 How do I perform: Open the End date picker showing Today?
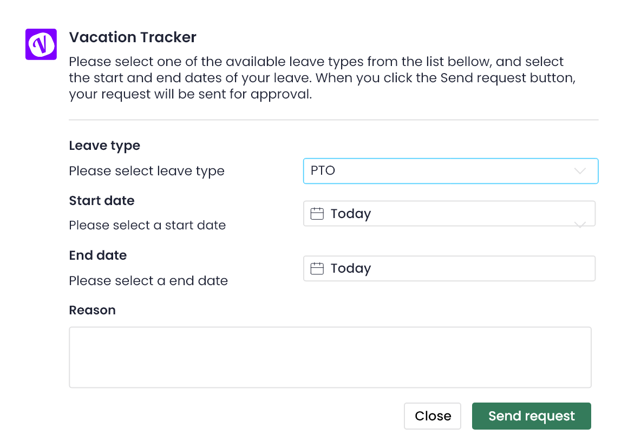[449, 268]
